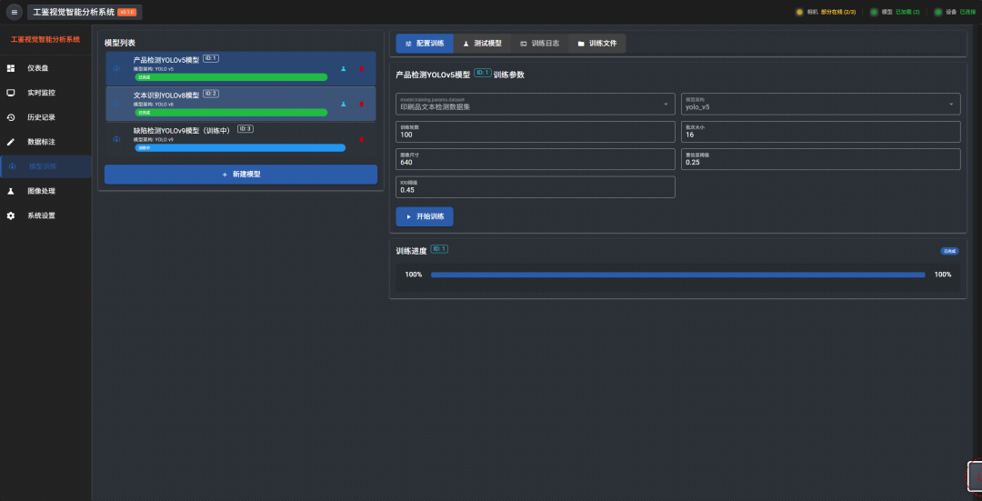
Task: Click the 新建模型 button
Action: (x=240, y=174)
